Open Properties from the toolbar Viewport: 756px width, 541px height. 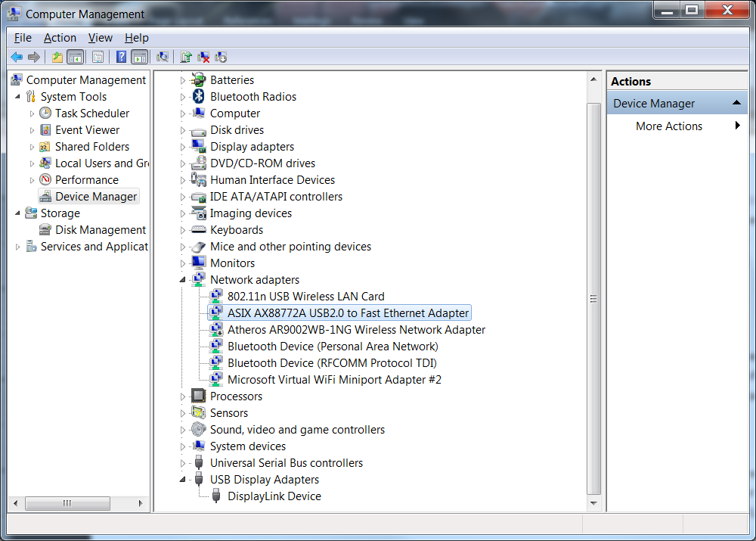coord(98,58)
